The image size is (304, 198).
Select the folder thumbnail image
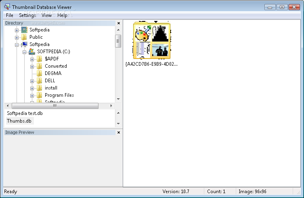pos(152,40)
